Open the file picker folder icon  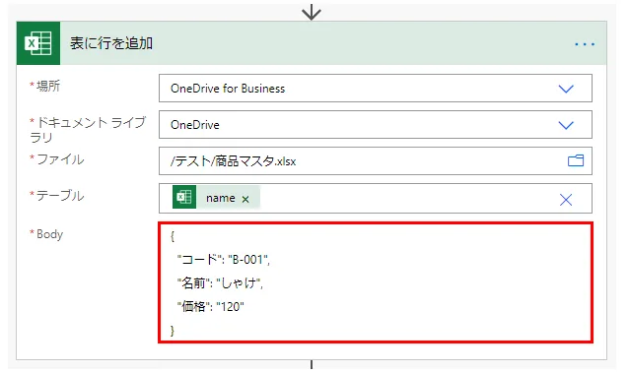576,161
